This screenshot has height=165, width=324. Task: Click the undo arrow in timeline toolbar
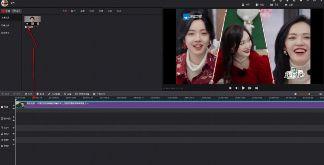2,94
